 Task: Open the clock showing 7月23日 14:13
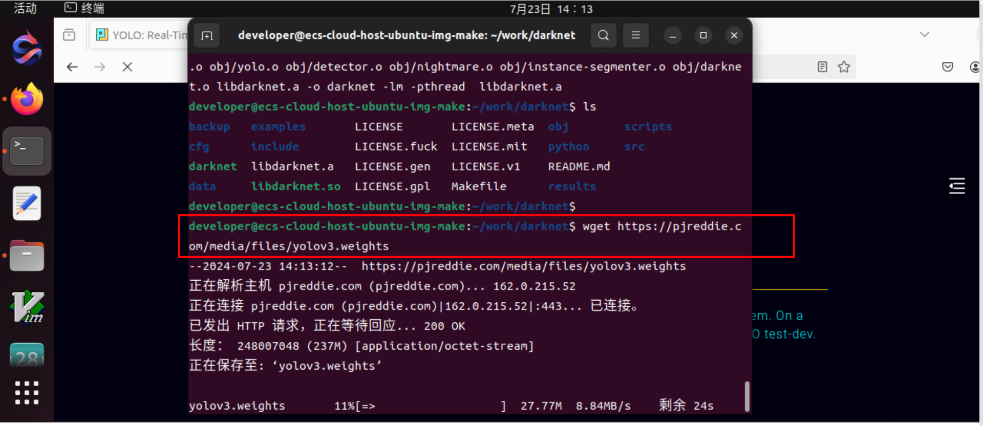click(551, 9)
